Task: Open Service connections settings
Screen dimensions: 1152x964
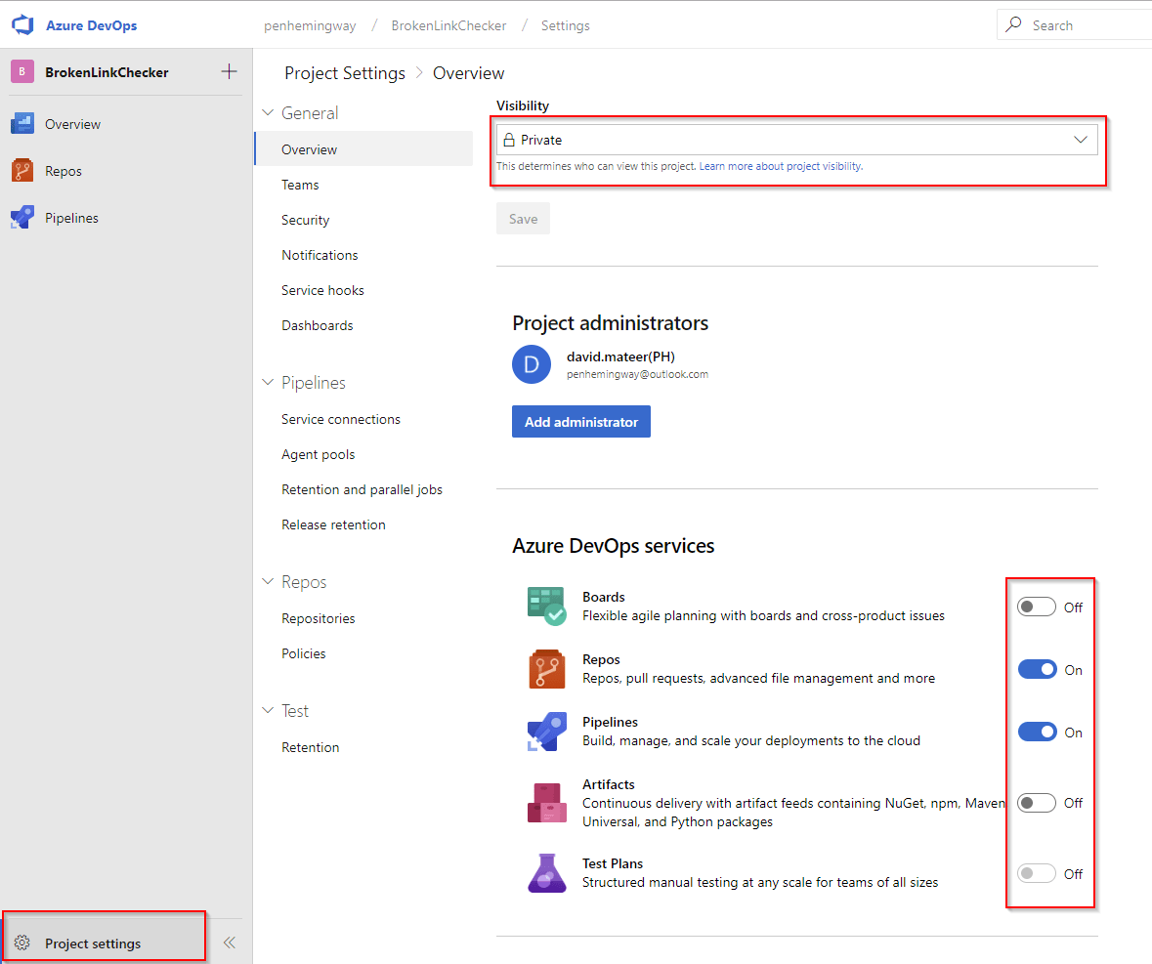Action: tap(341, 419)
